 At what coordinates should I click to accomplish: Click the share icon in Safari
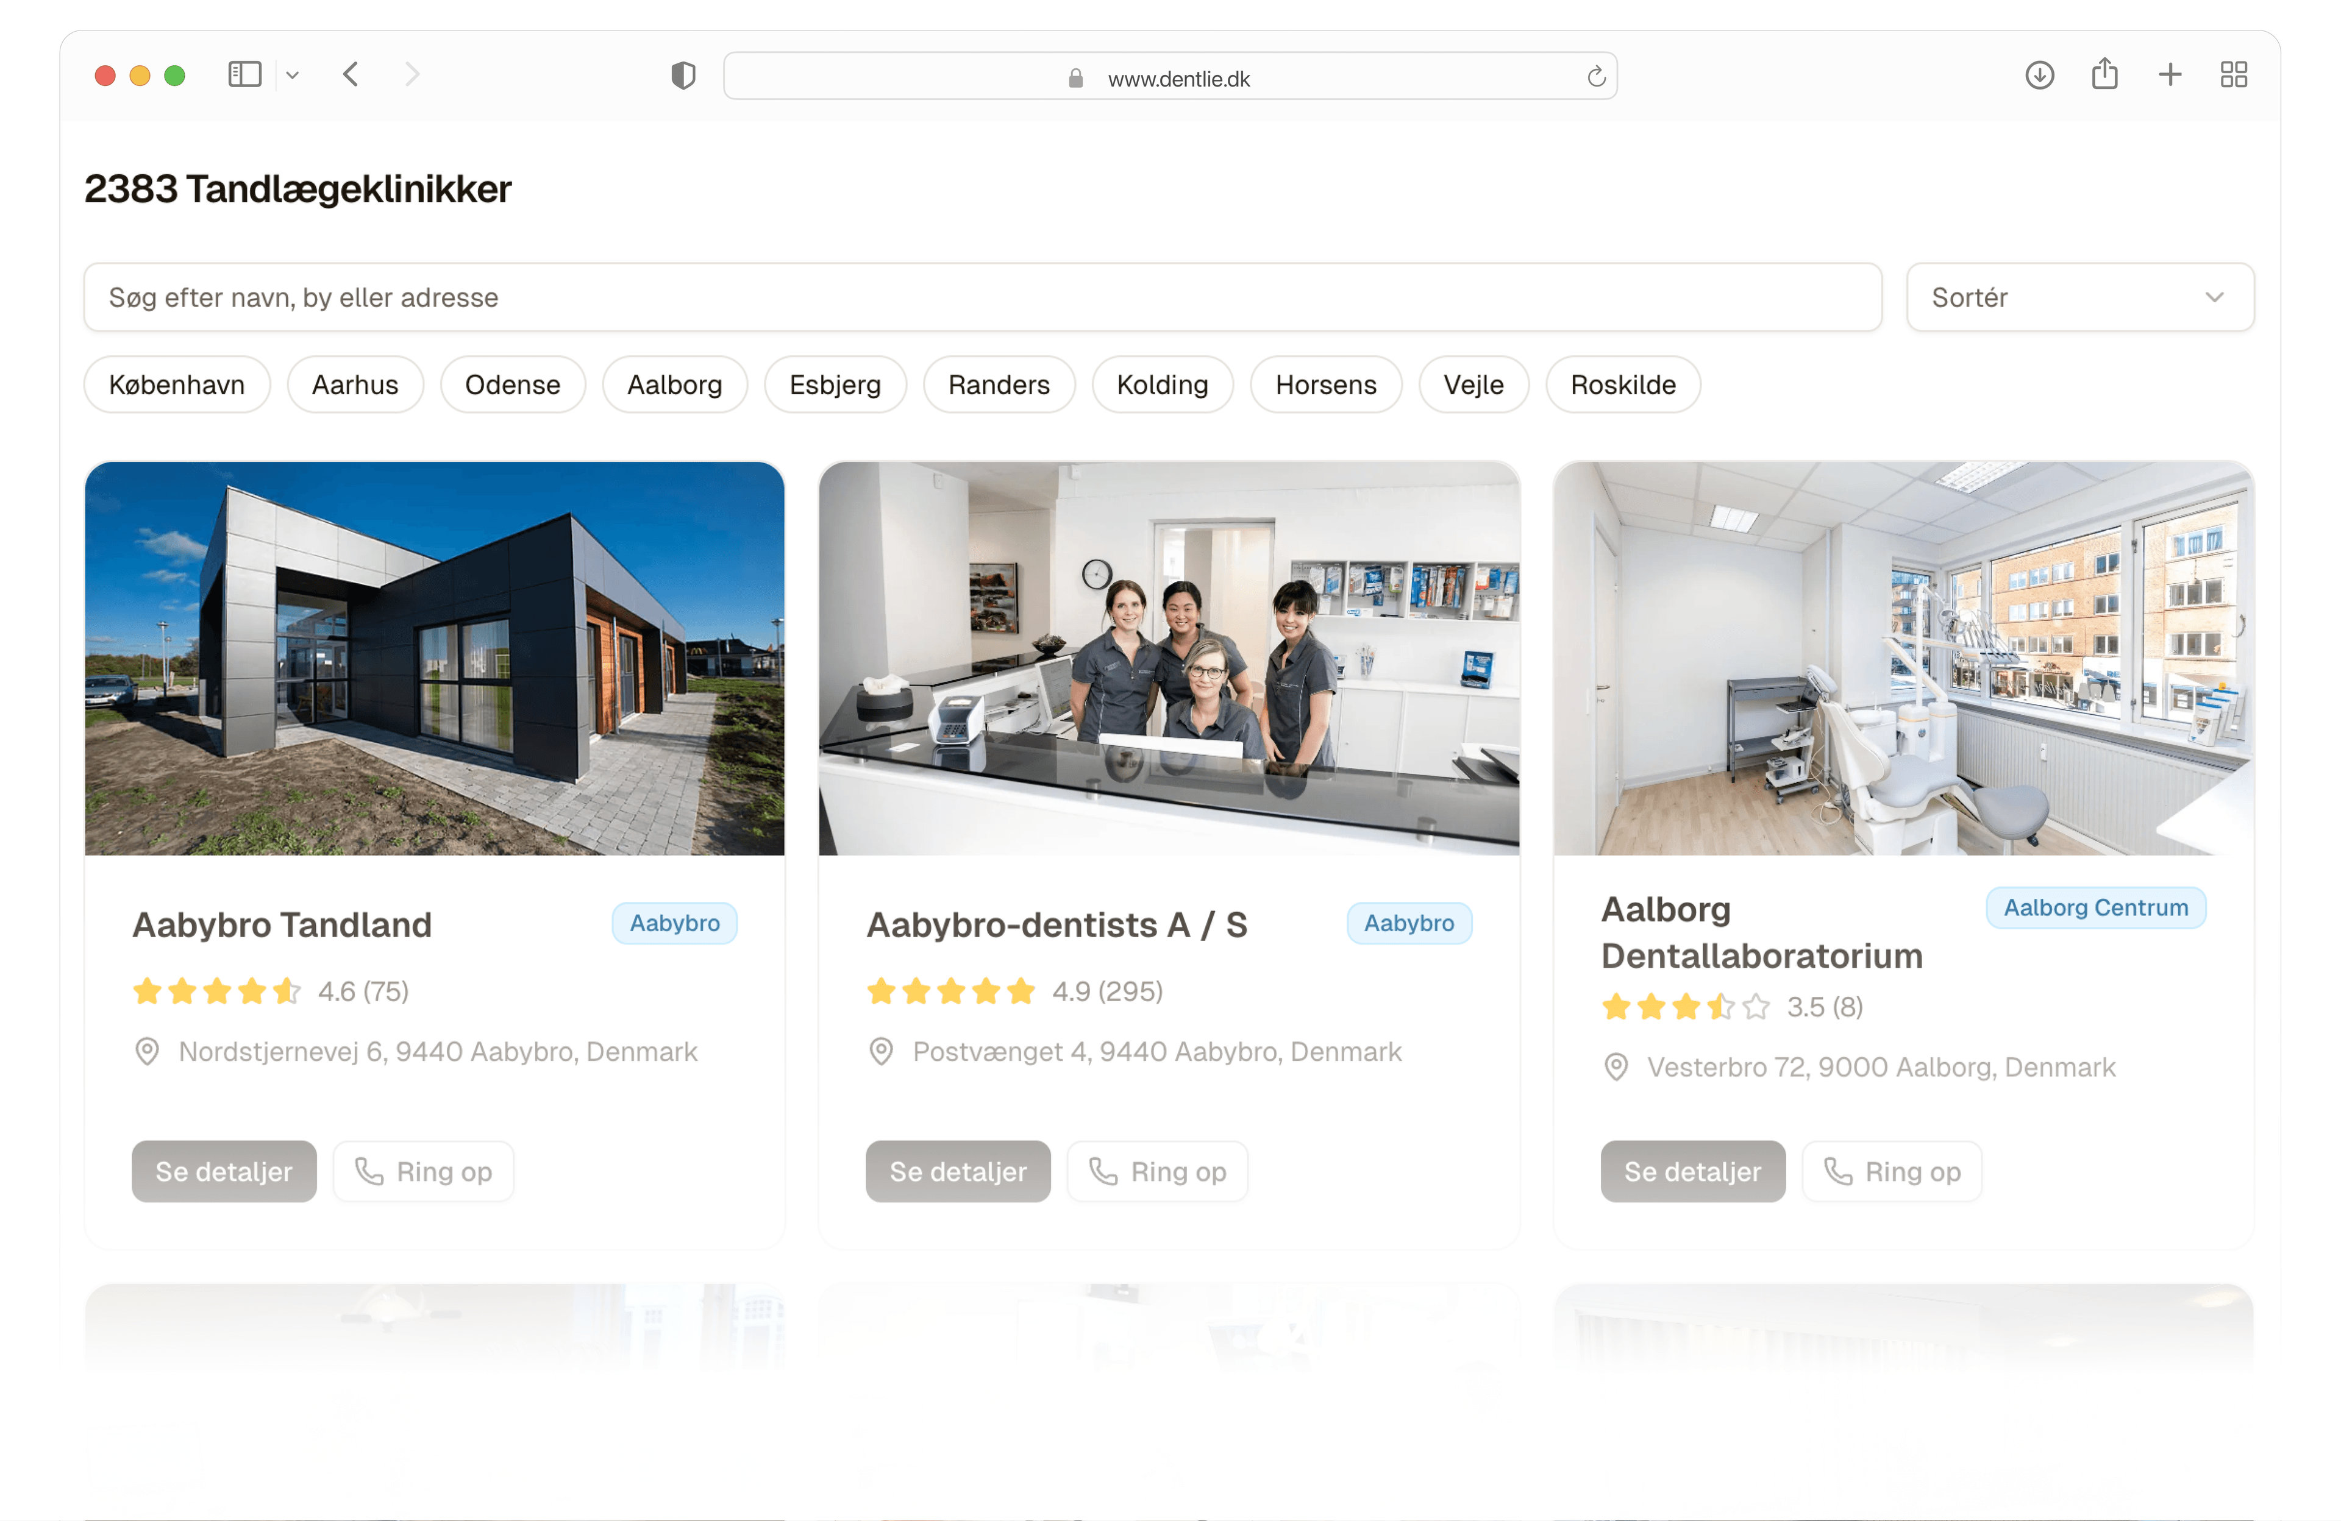(x=2104, y=74)
